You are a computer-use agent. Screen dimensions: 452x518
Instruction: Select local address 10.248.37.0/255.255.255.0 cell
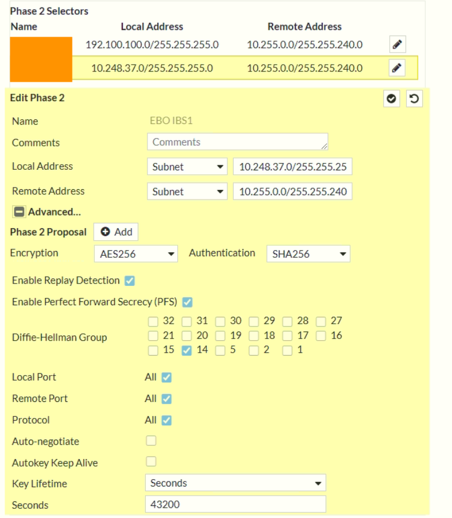[152, 68]
